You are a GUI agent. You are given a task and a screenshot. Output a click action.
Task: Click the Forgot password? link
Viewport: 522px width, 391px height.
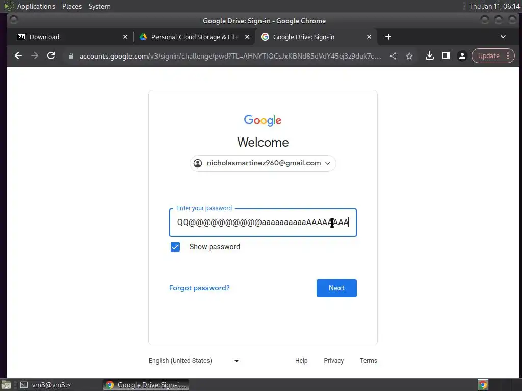tap(199, 288)
